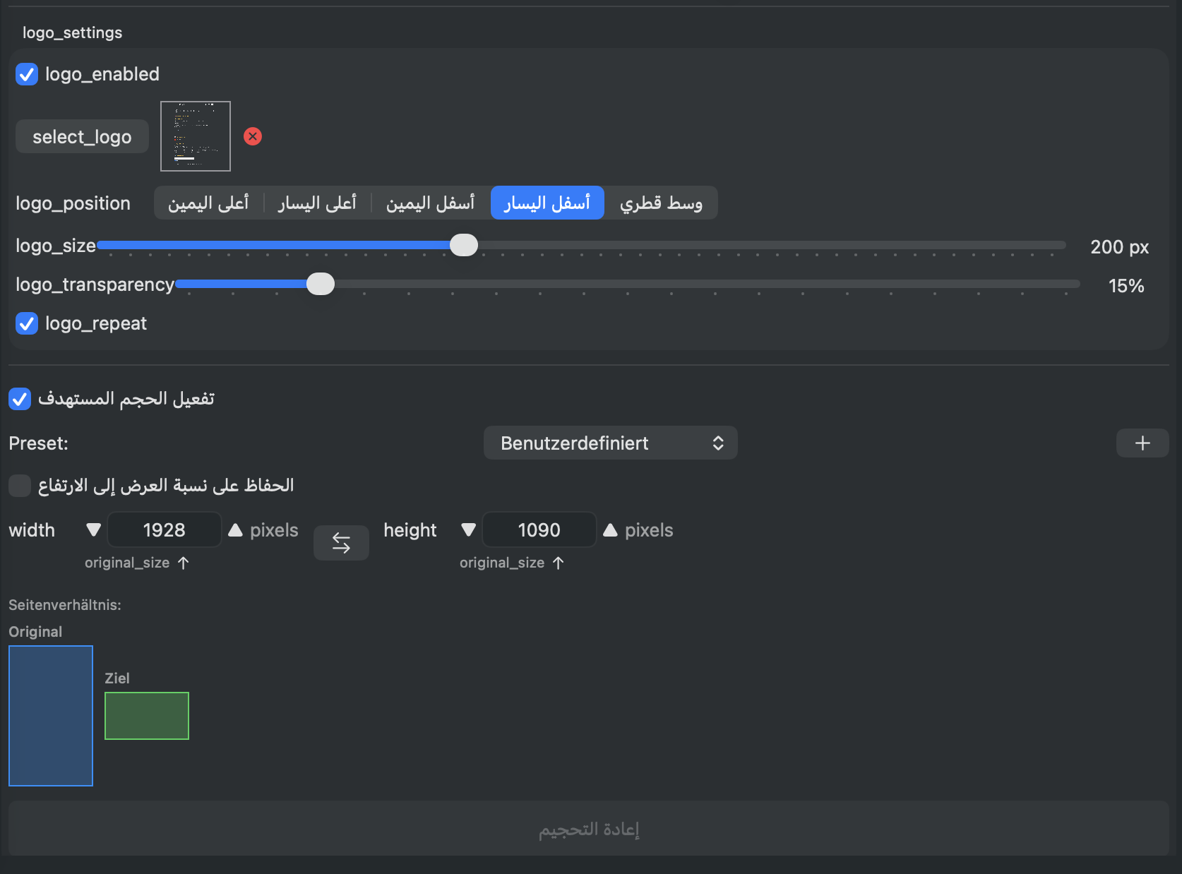Select the أعلى اليمين logo position

tap(208, 203)
